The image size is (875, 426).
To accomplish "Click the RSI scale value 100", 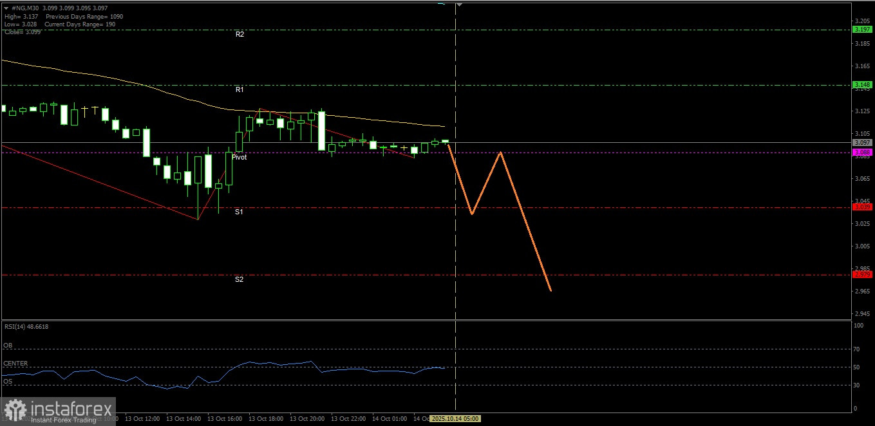I will pyautogui.click(x=858, y=326).
